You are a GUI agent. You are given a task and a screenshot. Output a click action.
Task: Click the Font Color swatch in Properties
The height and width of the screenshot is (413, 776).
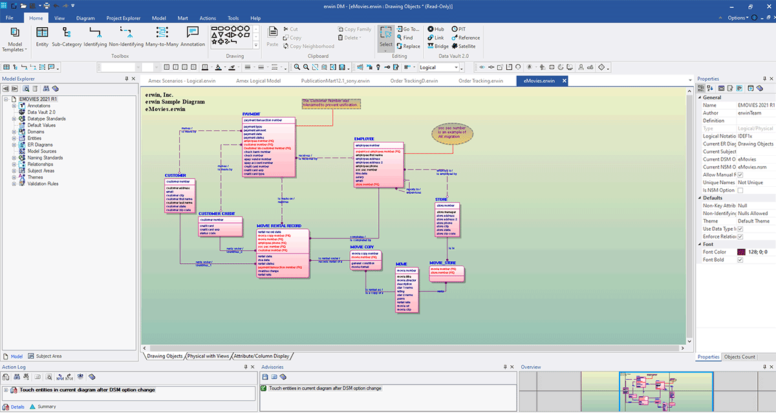(741, 251)
